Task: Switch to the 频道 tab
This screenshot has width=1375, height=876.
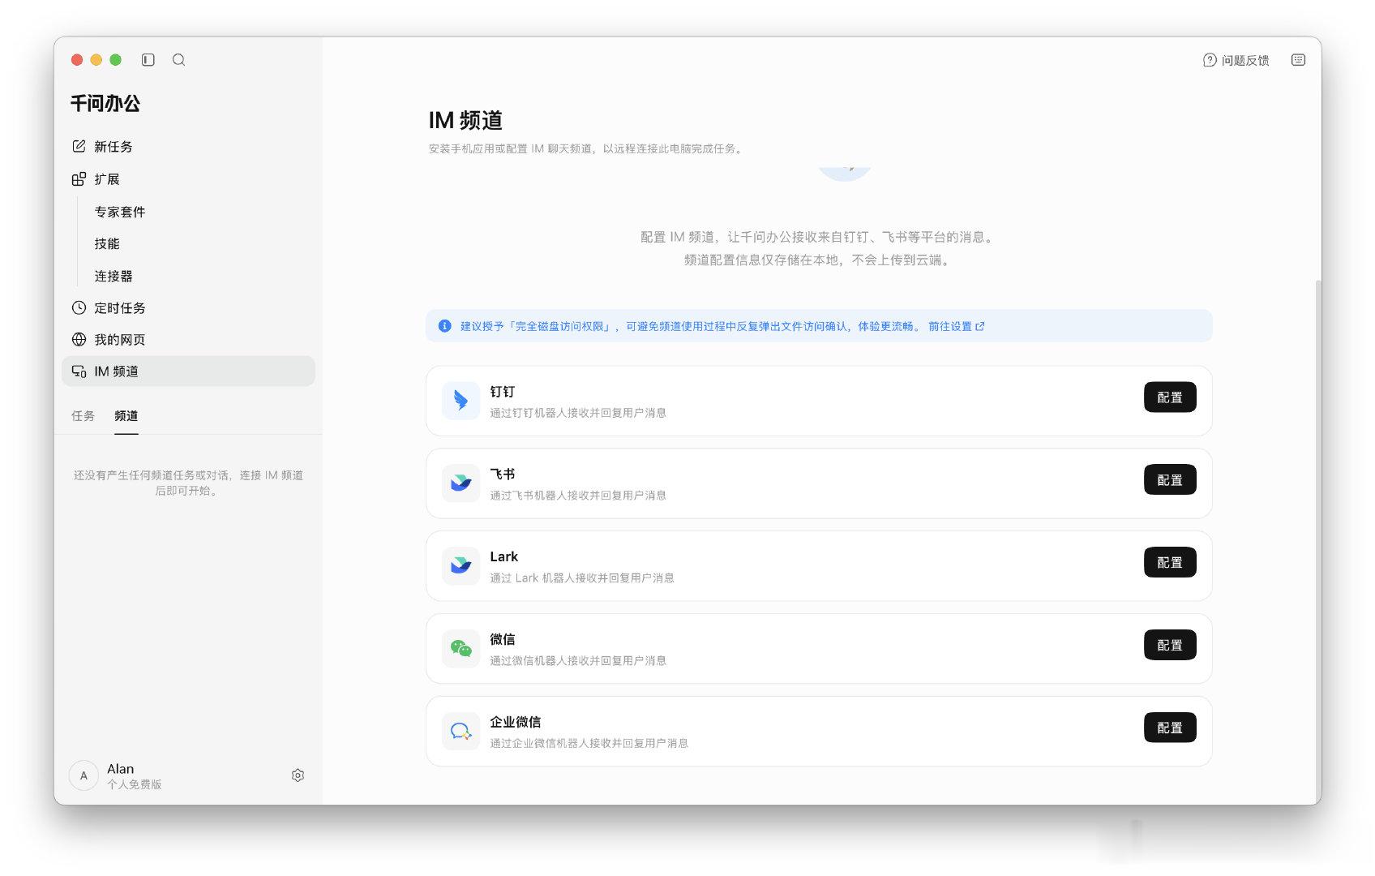Action: (x=126, y=416)
